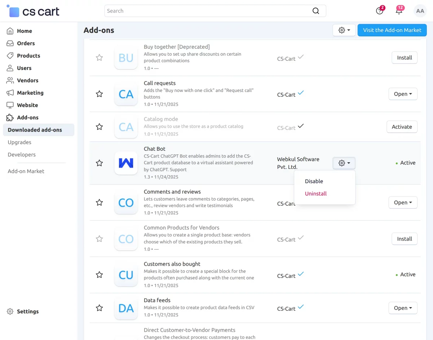Click the Data feeds DA icon

126,308
